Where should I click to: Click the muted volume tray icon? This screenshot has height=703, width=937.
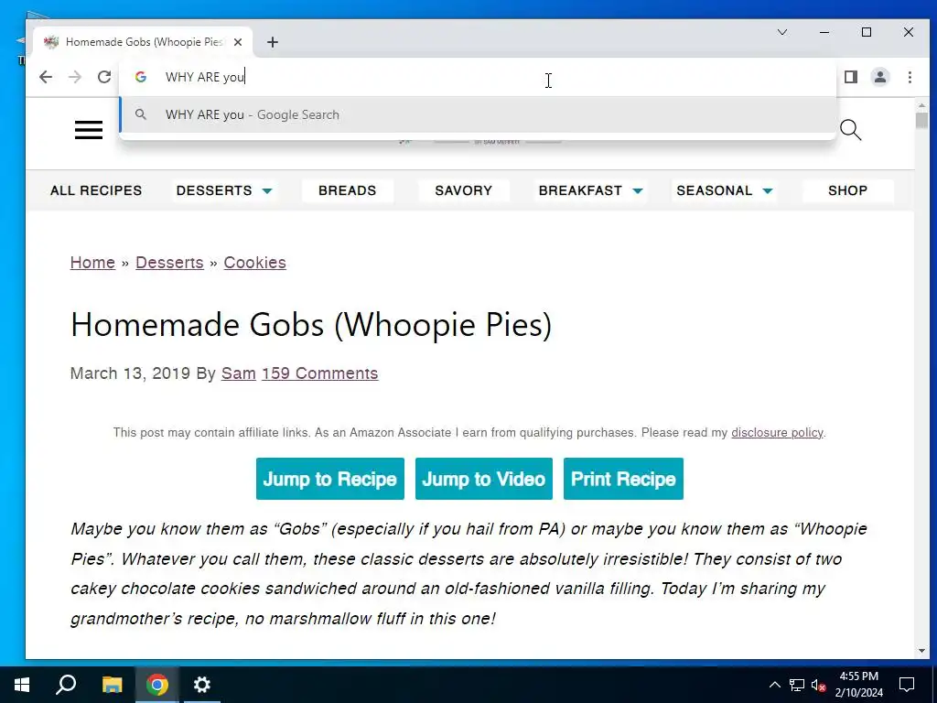click(x=819, y=685)
